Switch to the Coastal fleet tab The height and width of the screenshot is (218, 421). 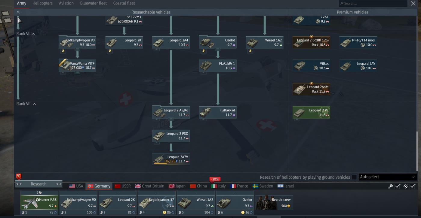pos(124,3)
